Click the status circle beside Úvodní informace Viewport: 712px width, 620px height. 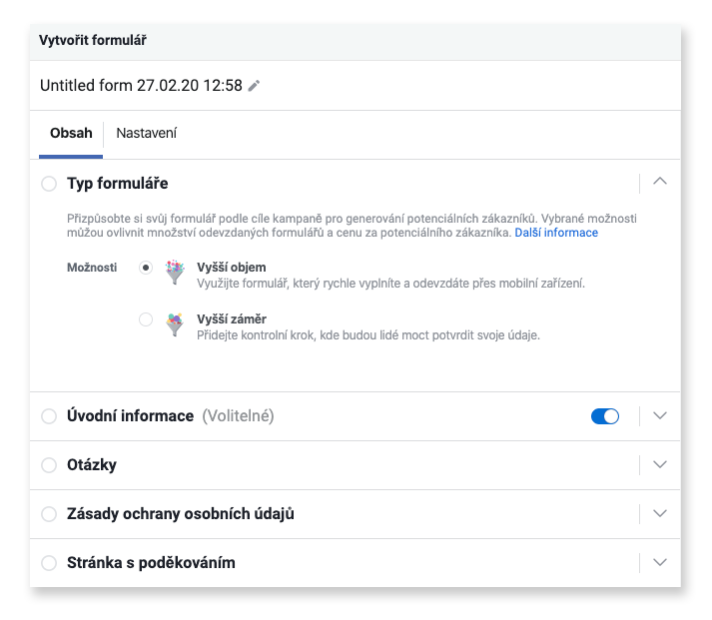[x=49, y=416]
